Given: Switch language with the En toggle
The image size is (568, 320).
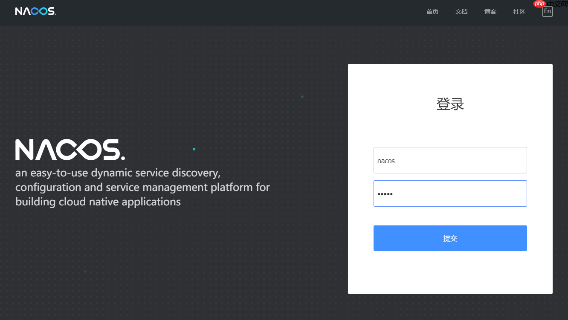Looking at the screenshot, I should [548, 12].
